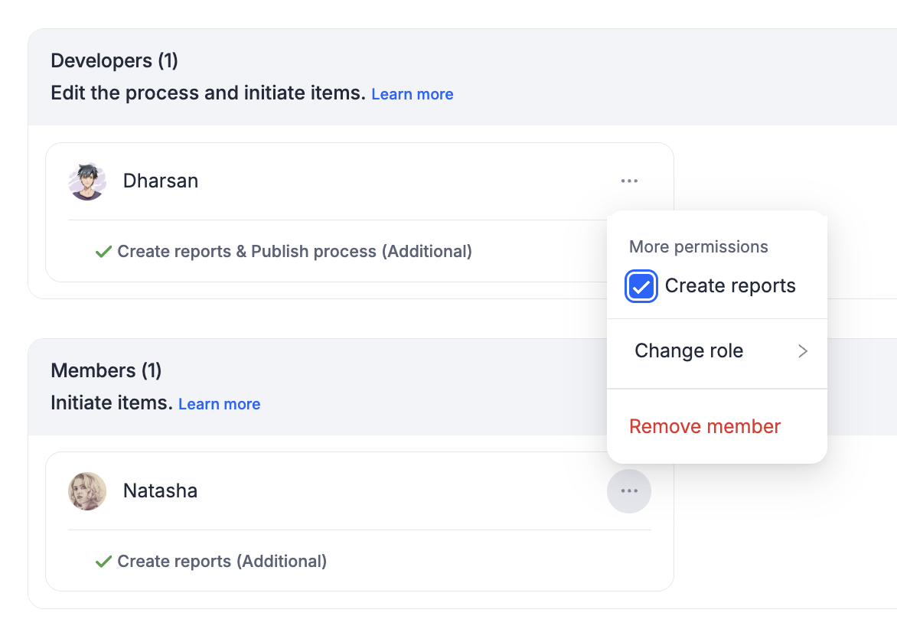
Task: Open Dharsan's more options ellipsis menu
Action: click(x=629, y=181)
